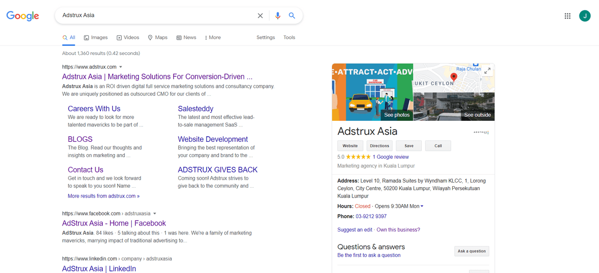Open the ADSTRUX GIVES BACK sitelink
The image size is (599, 273).
tap(218, 170)
